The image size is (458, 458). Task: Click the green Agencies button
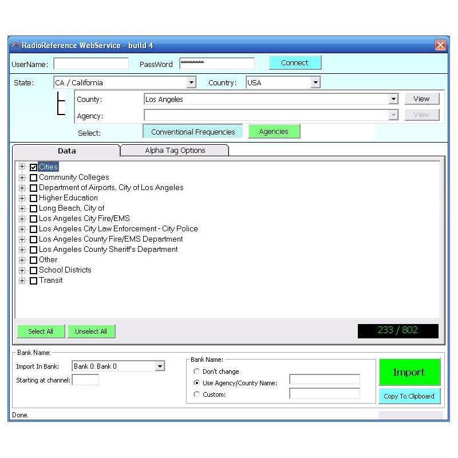pyautogui.click(x=274, y=131)
